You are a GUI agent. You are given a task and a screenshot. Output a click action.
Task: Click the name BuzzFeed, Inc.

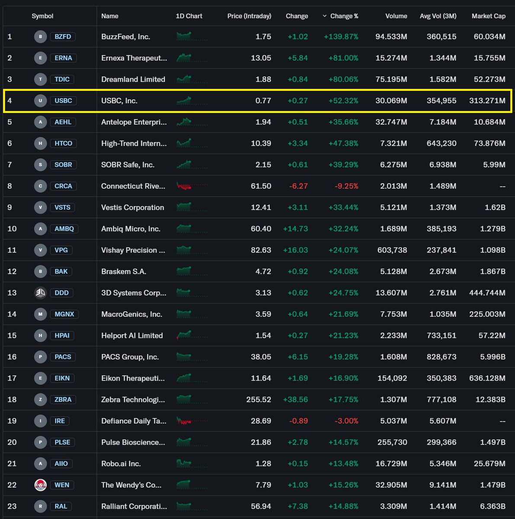126,37
